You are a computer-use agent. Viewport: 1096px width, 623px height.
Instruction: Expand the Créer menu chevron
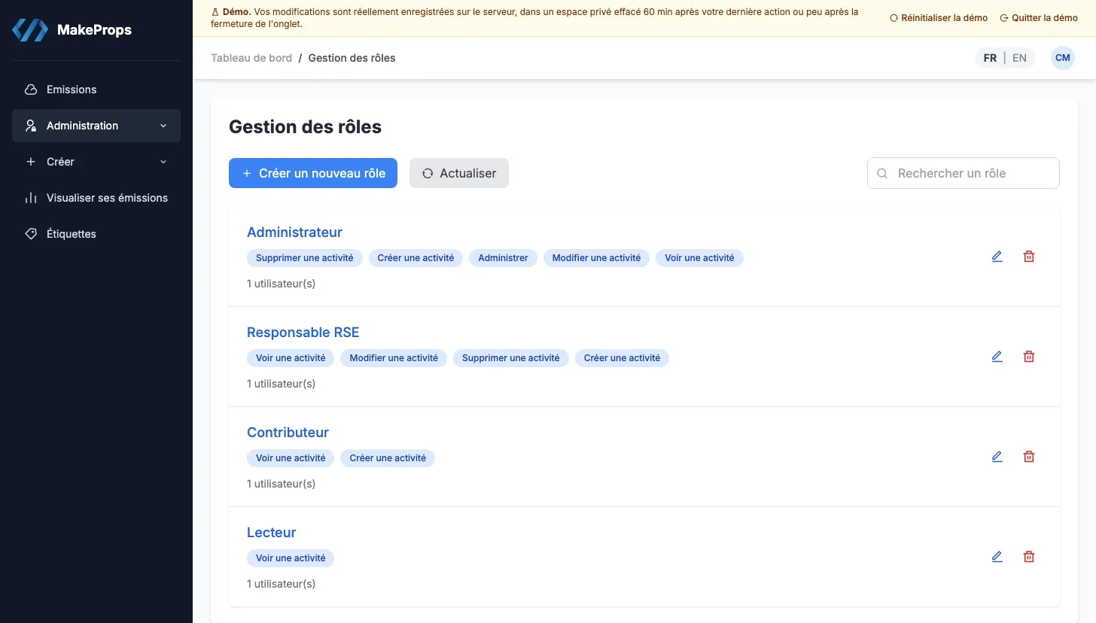pos(163,162)
